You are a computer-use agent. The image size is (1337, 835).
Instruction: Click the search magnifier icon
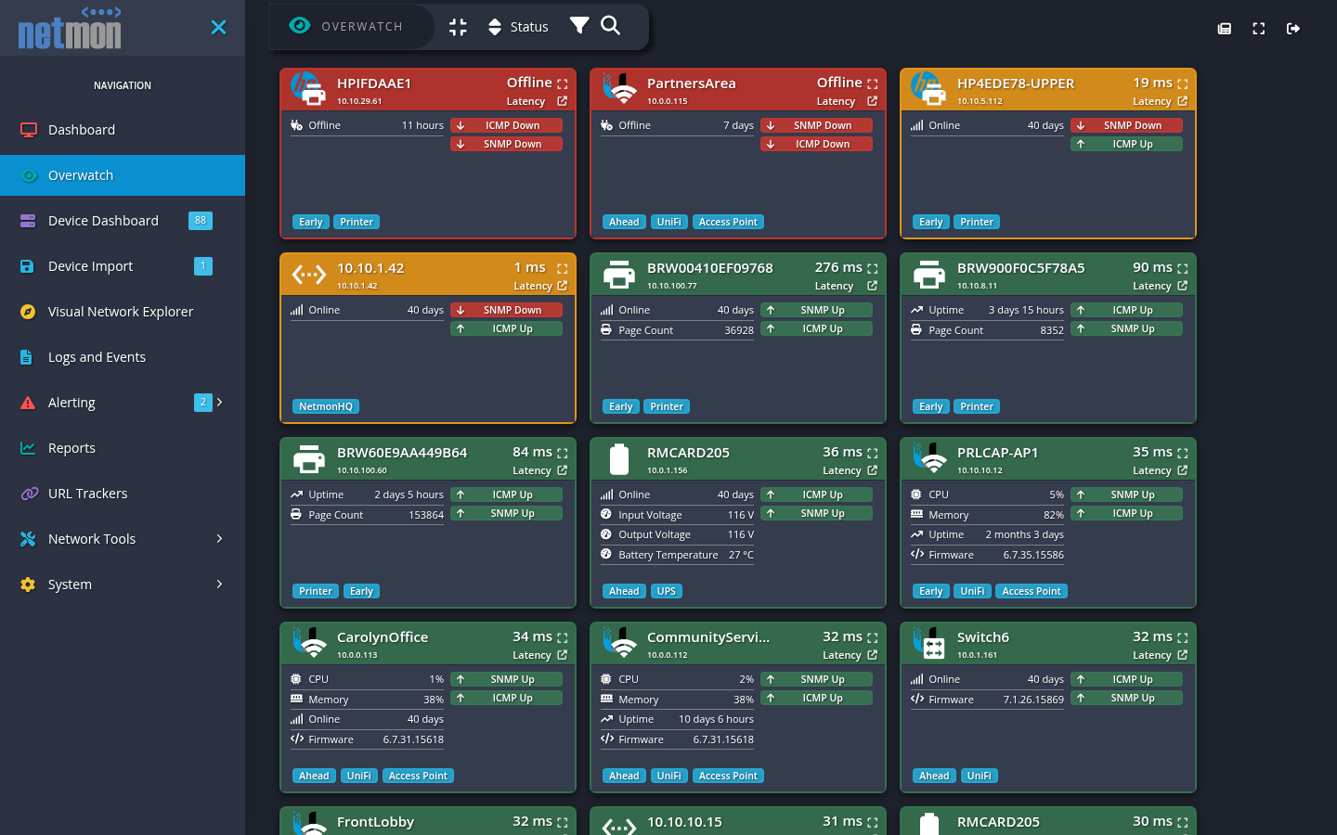610,25
